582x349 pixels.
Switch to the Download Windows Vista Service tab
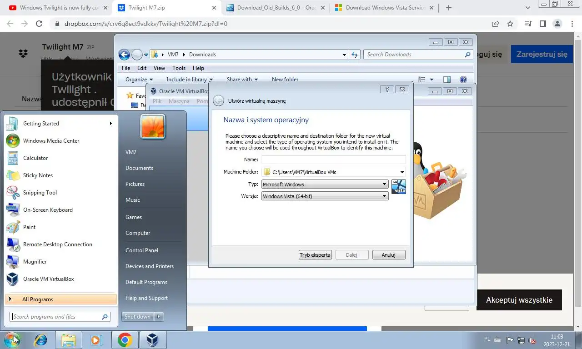(384, 8)
